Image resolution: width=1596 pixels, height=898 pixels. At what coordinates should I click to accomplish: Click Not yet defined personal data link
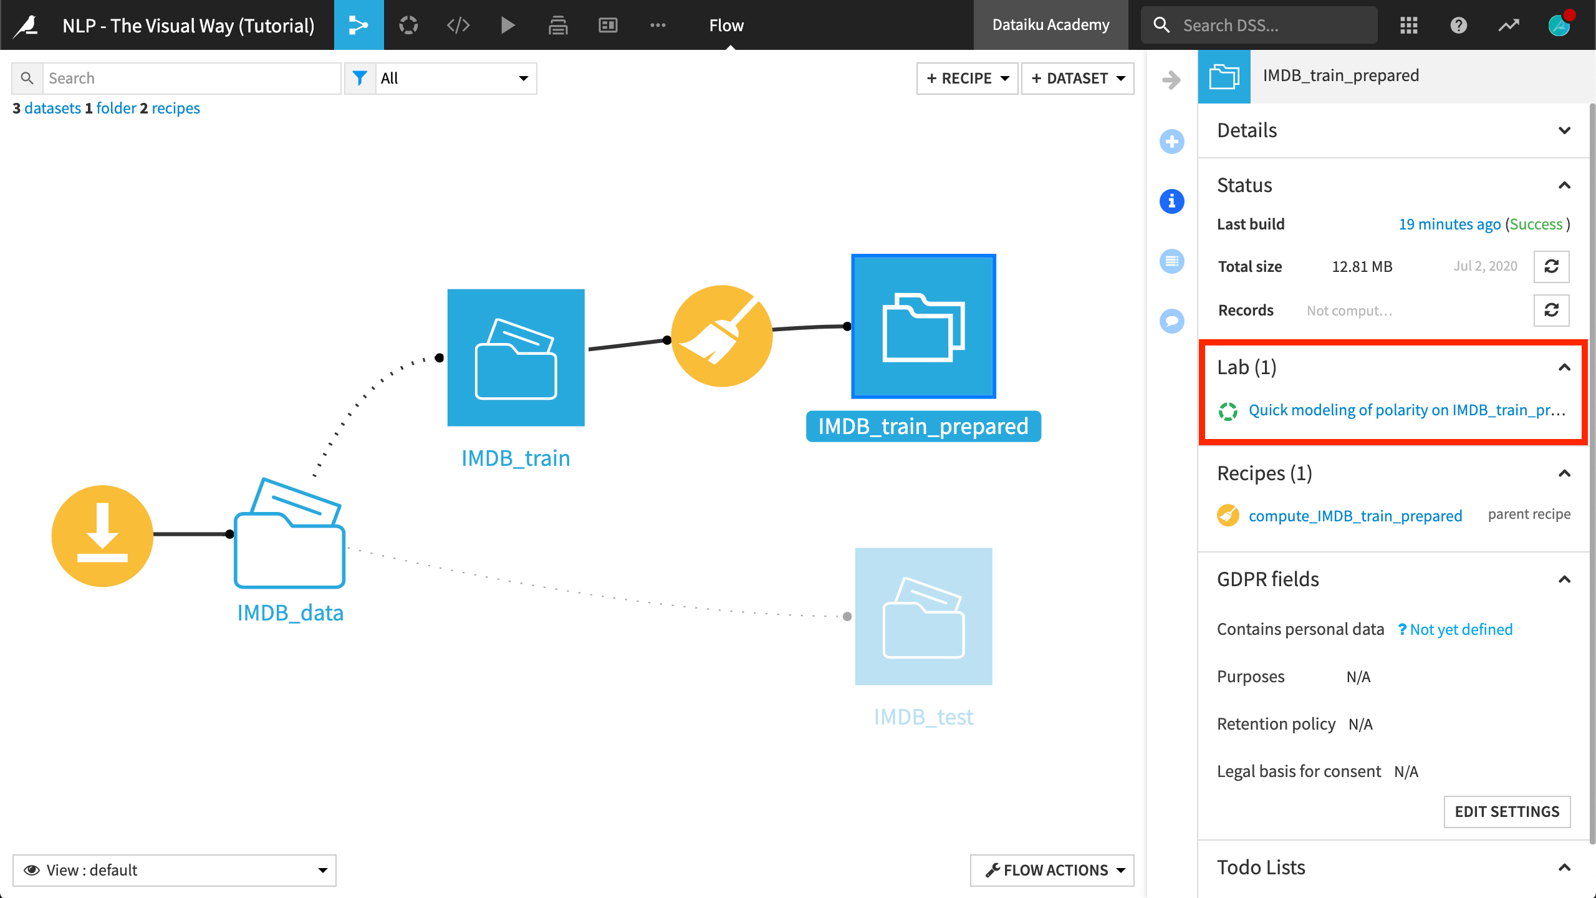1461,629
